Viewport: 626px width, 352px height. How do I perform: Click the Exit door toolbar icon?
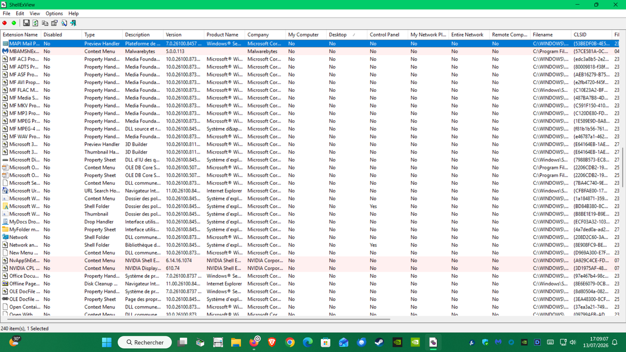tap(73, 23)
